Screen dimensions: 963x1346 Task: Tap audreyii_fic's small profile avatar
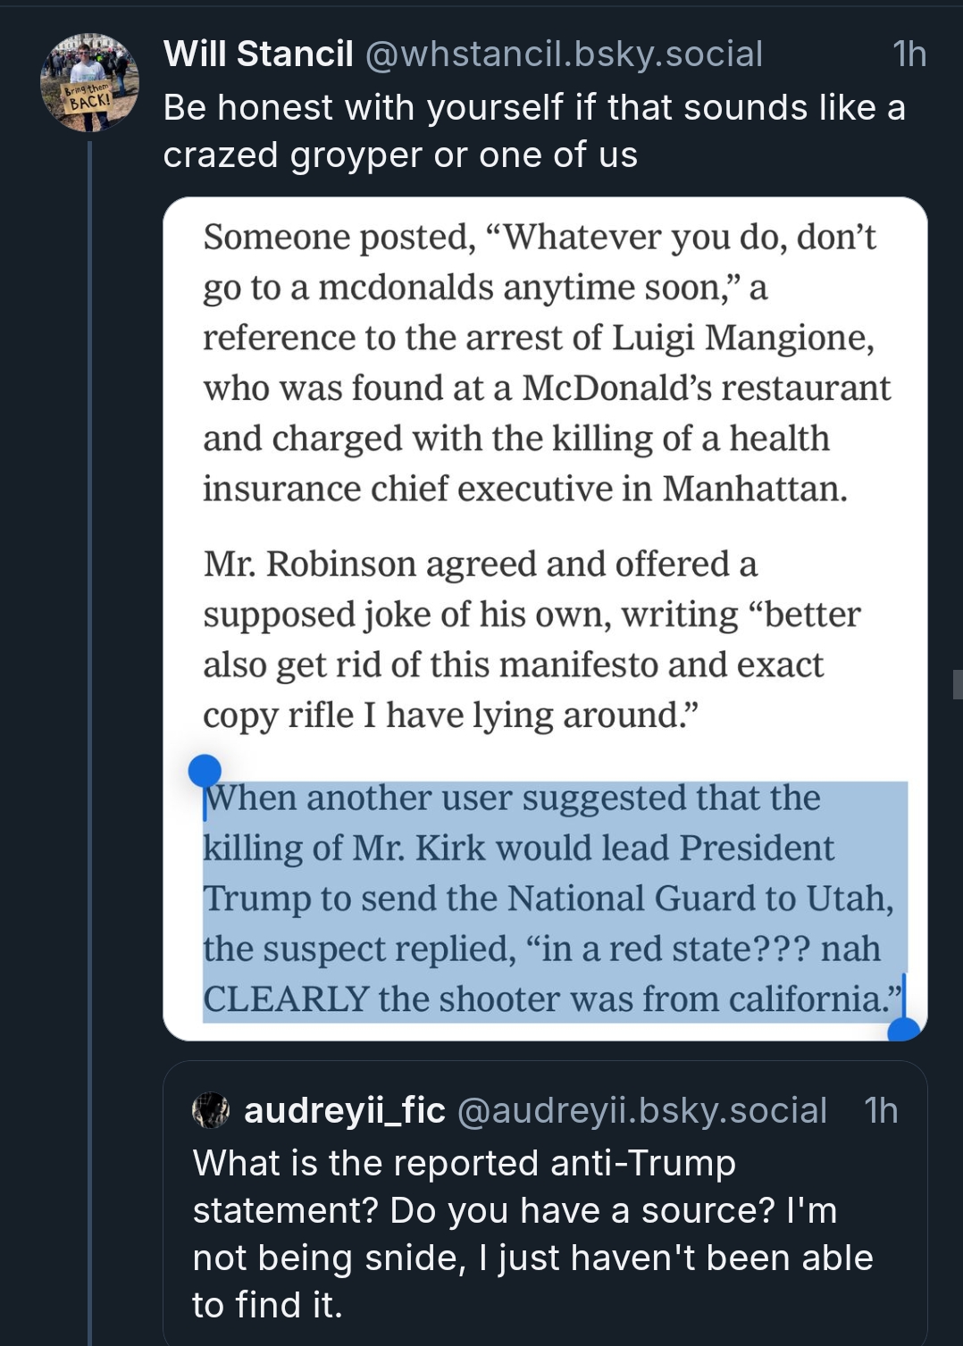click(x=212, y=1110)
